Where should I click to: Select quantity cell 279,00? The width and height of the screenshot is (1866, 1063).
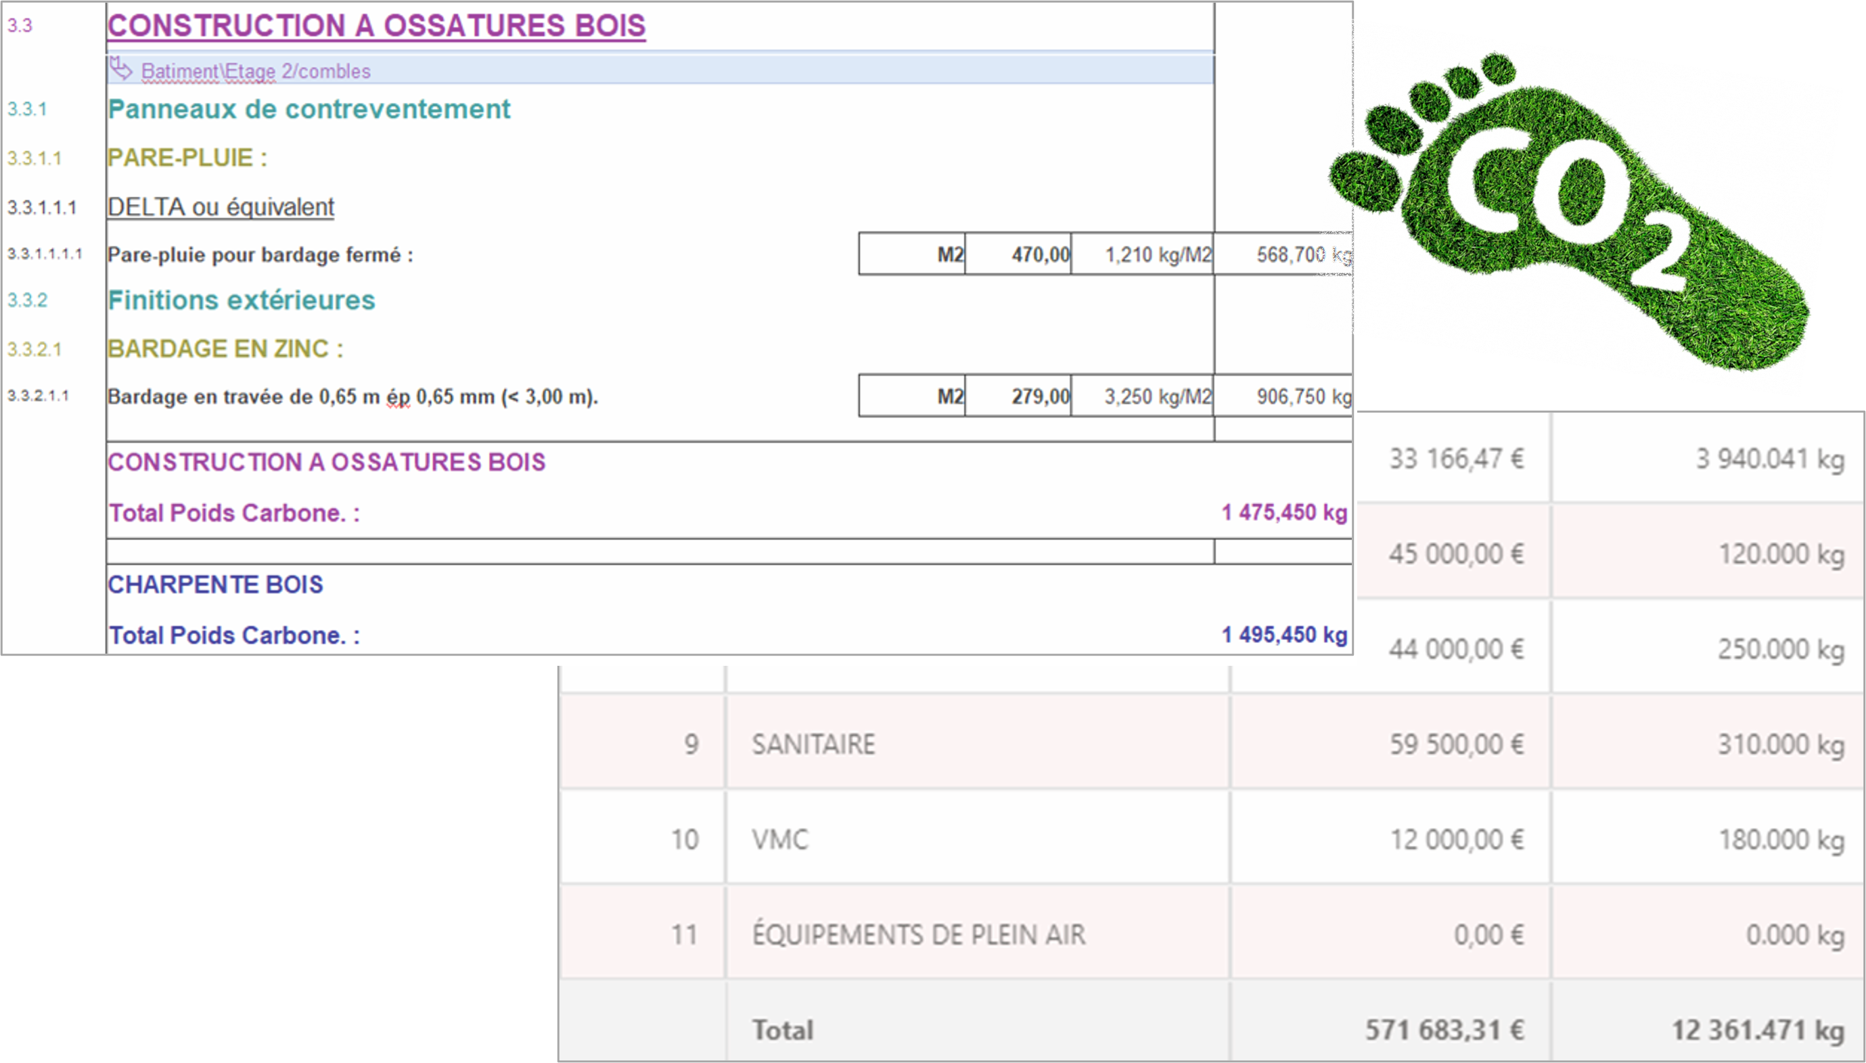pos(1018,396)
